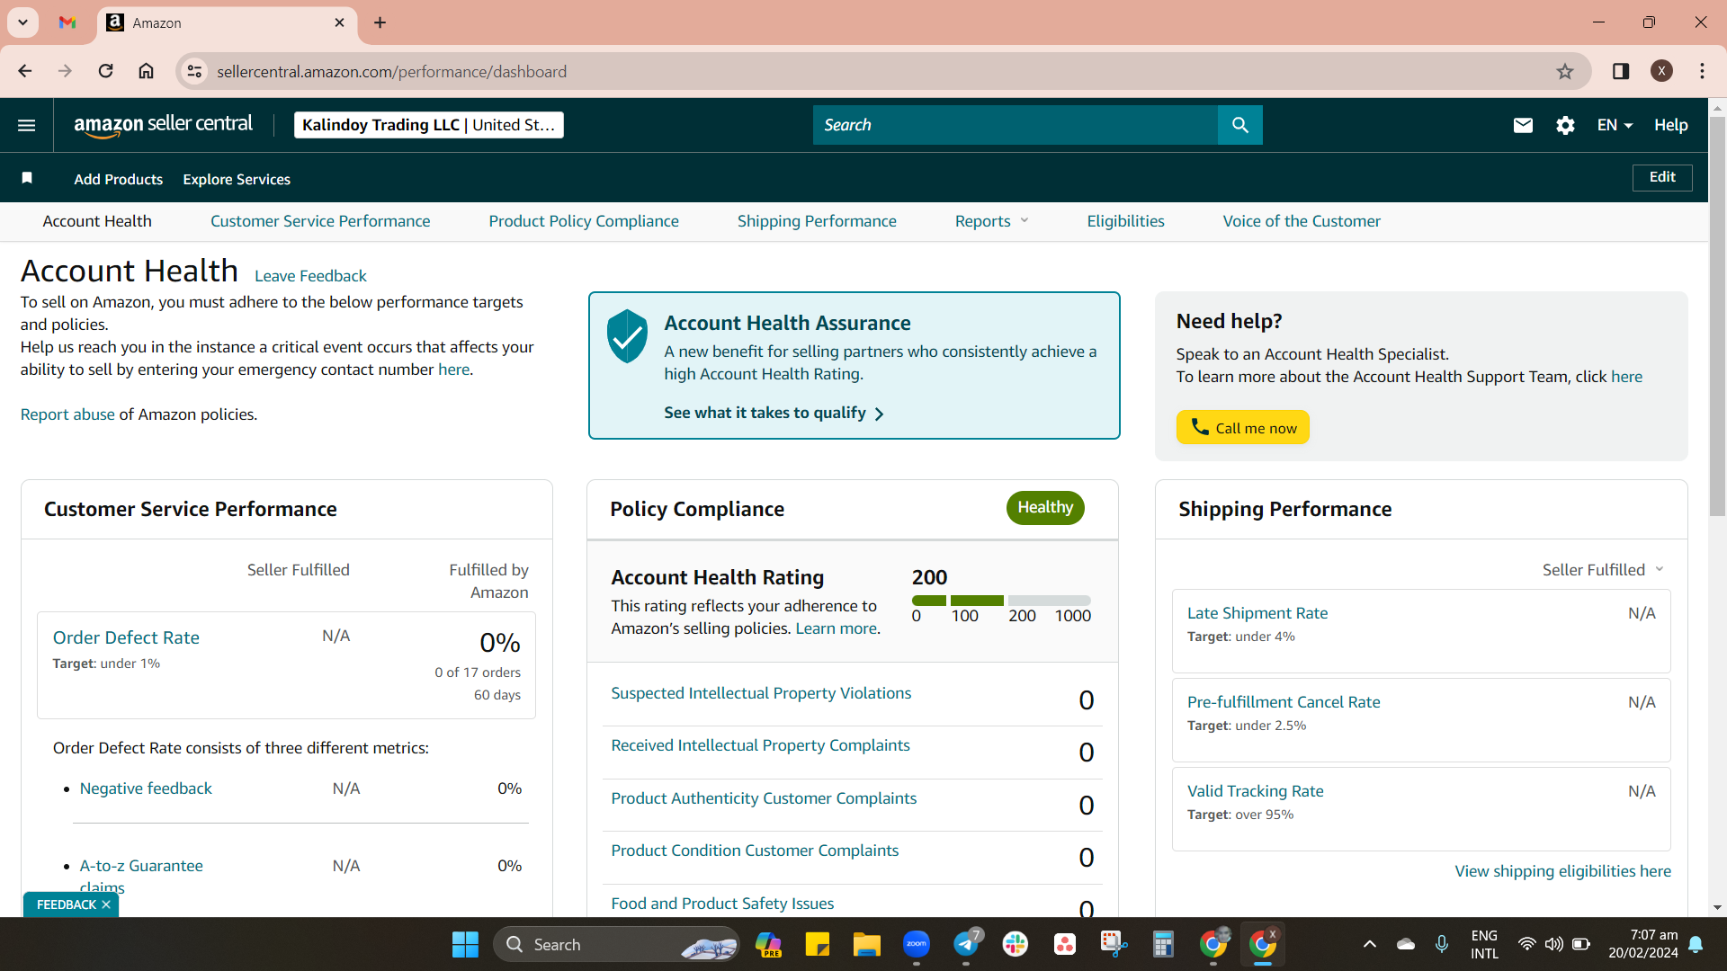
Task: Open the buyer messages mail icon
Action: [x=1523, y=125]
